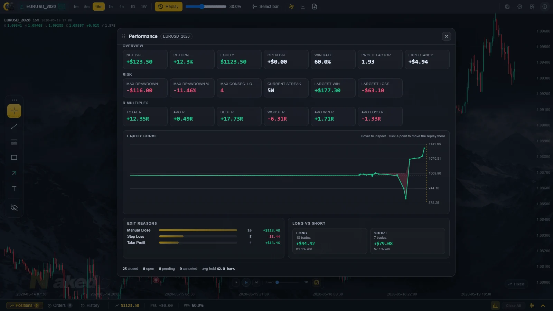Switch to the 1h timeframe
The image size is (553, 311).
[111, 7]
